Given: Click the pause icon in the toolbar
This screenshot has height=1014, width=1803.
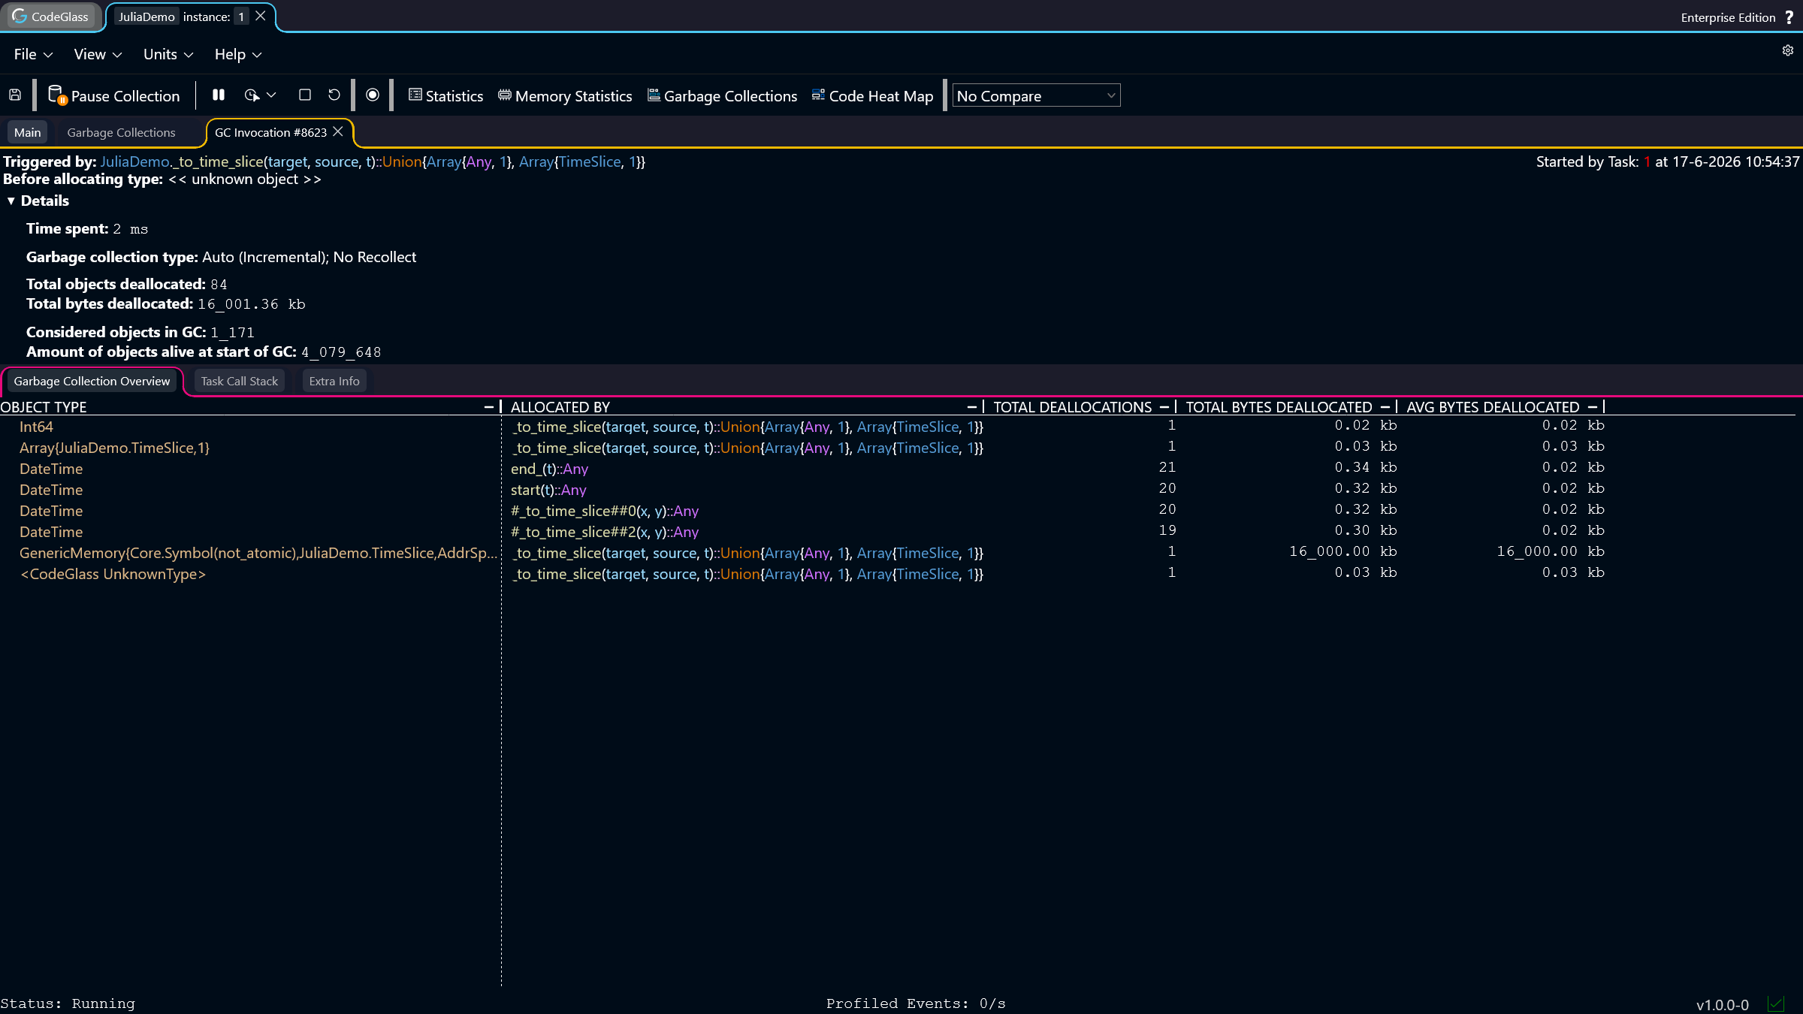Looking at the screenshot, I should (x=219, y=95).
